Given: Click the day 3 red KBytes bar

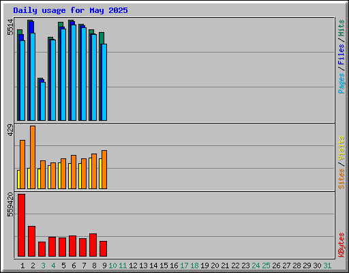Looking at the screenshot, I should pyautogui.click(x=42, y=249).
